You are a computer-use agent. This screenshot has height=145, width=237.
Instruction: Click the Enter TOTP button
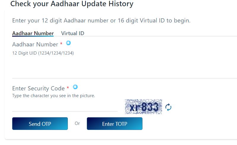pyautogui.click(x=115, y=124)
